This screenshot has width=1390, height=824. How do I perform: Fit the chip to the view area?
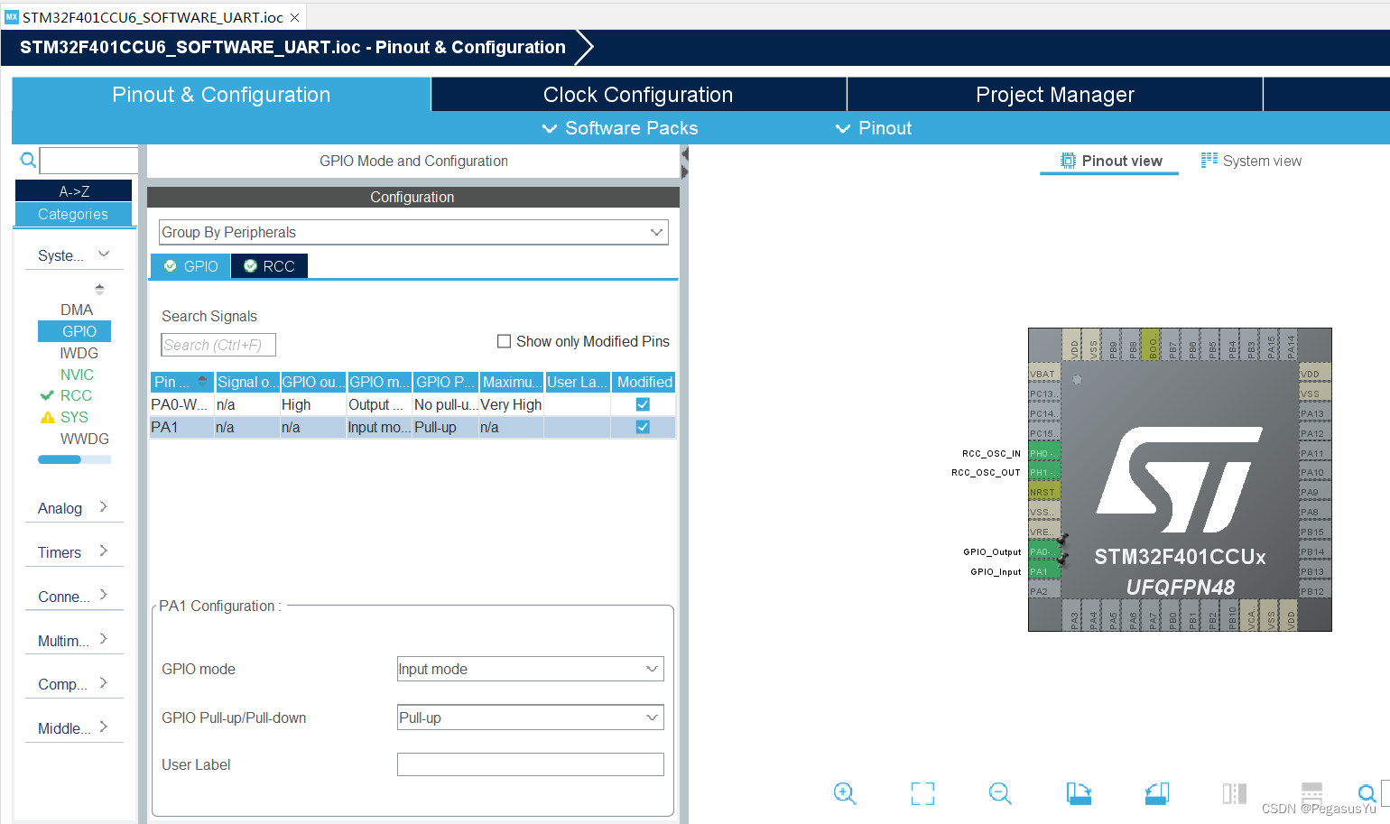[922, 793]
